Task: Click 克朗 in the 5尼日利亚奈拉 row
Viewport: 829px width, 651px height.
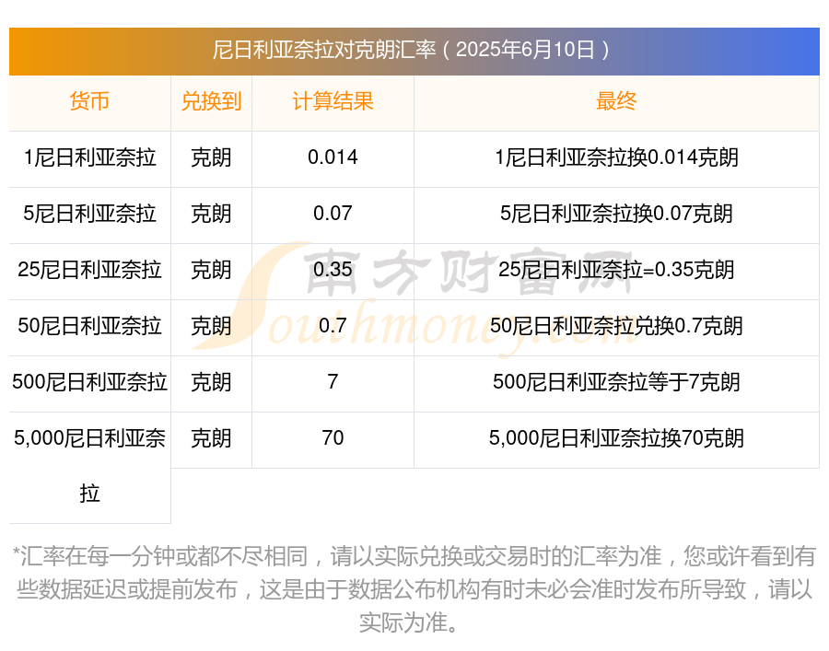Action: pyautogui.click(x=211, y=214)
